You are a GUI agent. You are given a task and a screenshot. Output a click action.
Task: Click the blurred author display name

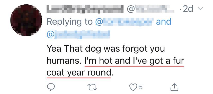tap(85, 9)
